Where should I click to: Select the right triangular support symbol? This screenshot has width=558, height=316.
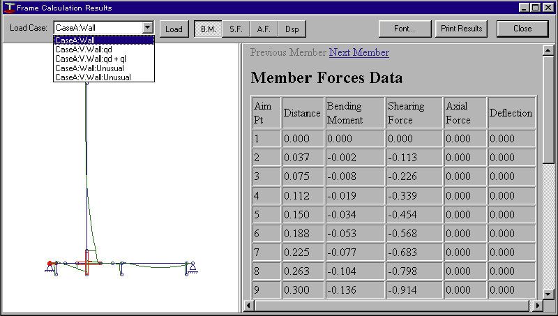coord(191,267)
